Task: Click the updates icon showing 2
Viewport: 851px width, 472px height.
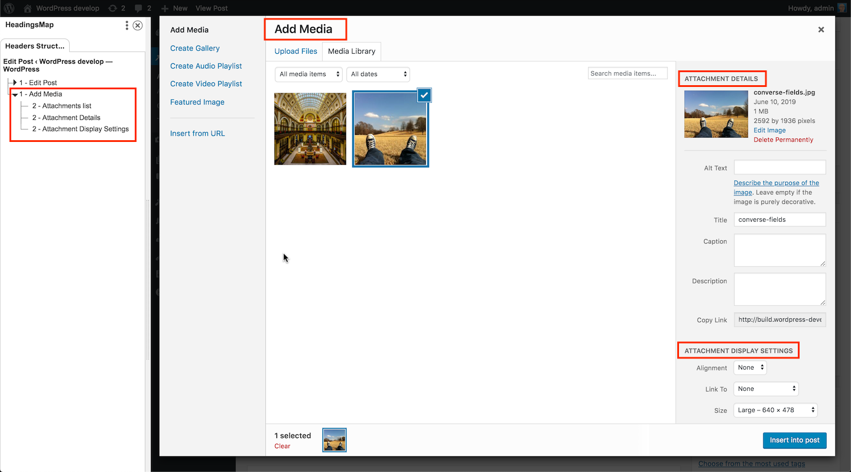Action: [x=112, y=8]
